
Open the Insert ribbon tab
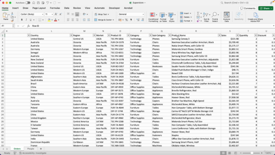coord(15,8)
